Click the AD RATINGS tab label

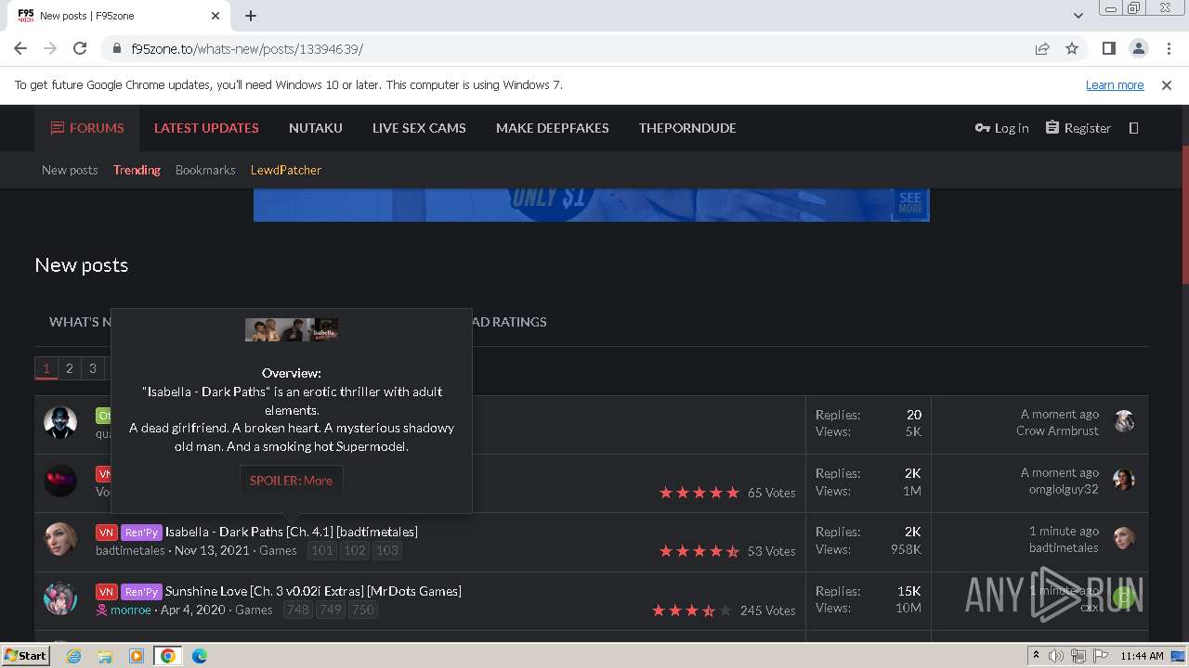coord(509,322)
